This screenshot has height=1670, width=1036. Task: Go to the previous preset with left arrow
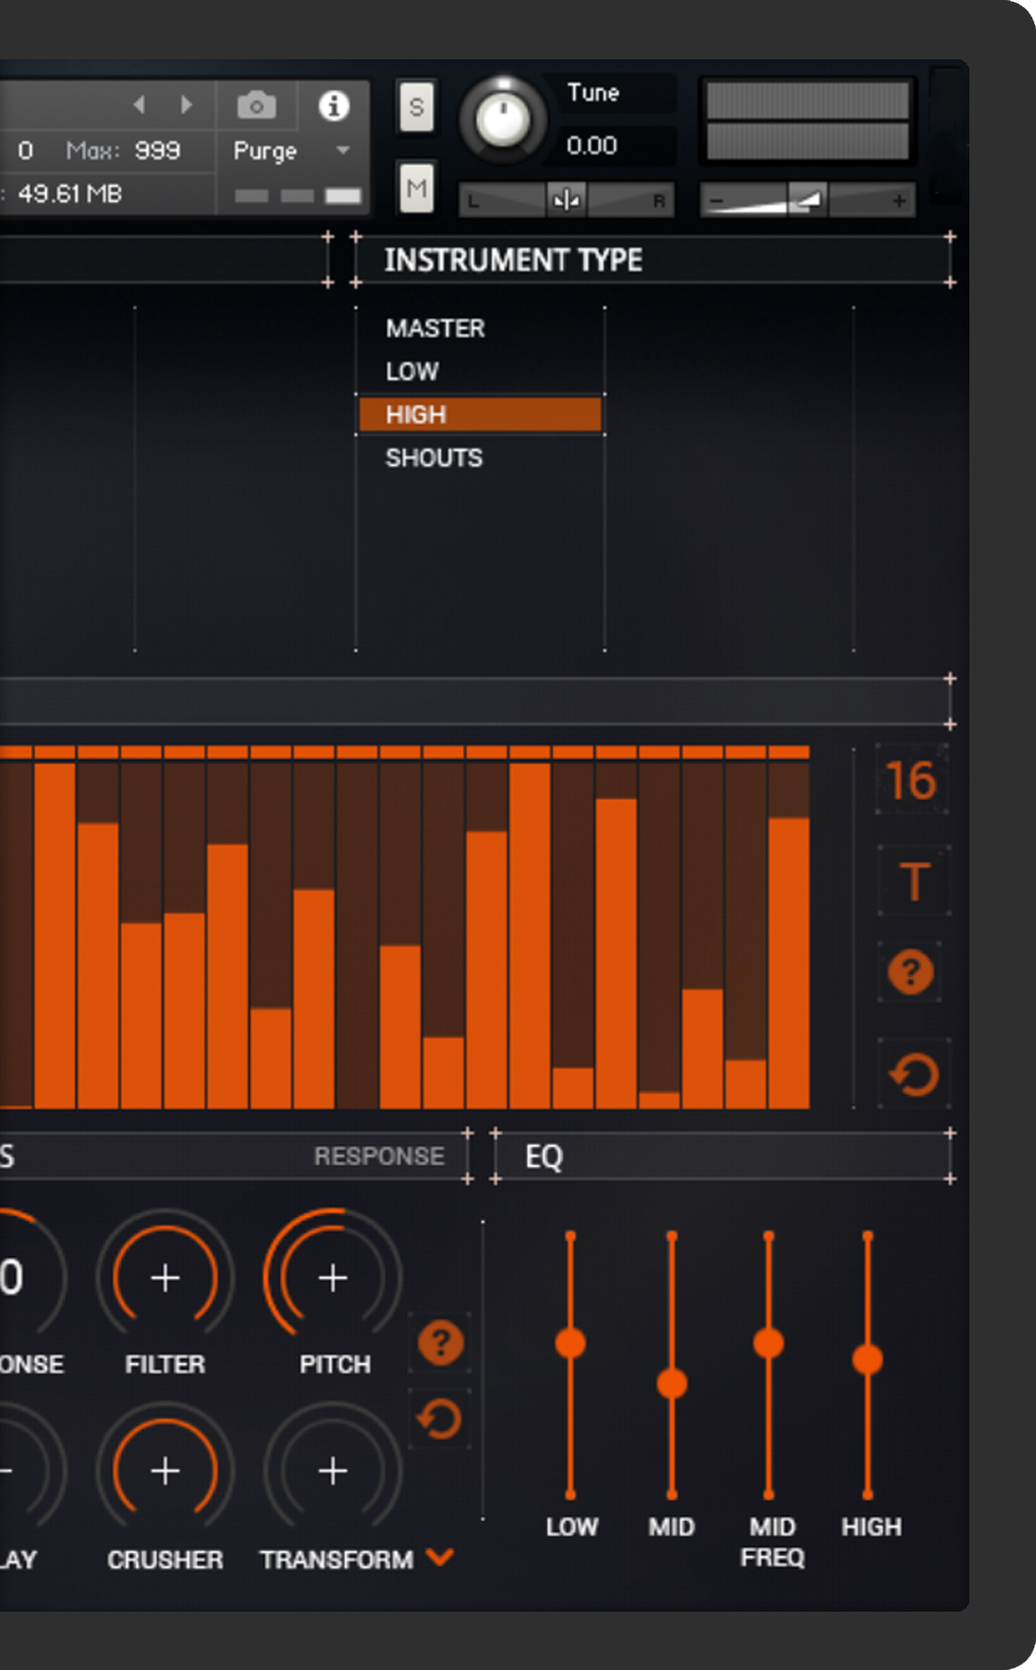coord(140,105)
